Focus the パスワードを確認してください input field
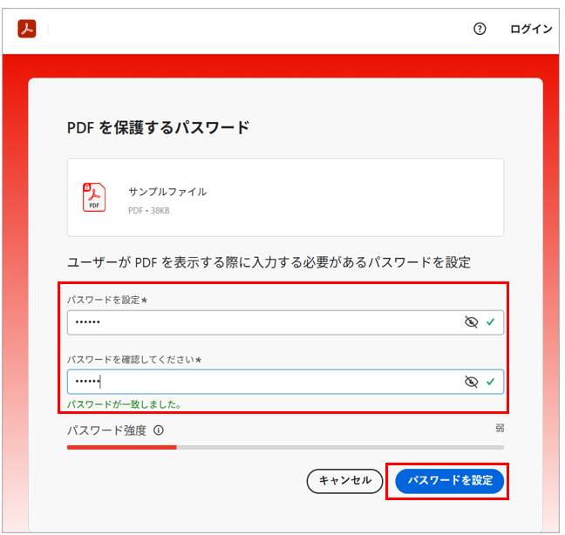Screen dimensions: 565x535 tap(262, 382)
